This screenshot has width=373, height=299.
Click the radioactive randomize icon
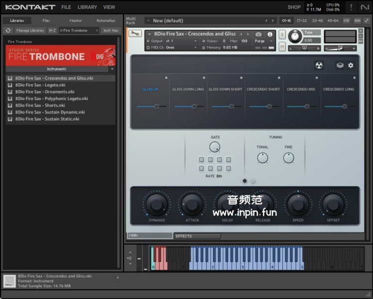tap(319, 65)
